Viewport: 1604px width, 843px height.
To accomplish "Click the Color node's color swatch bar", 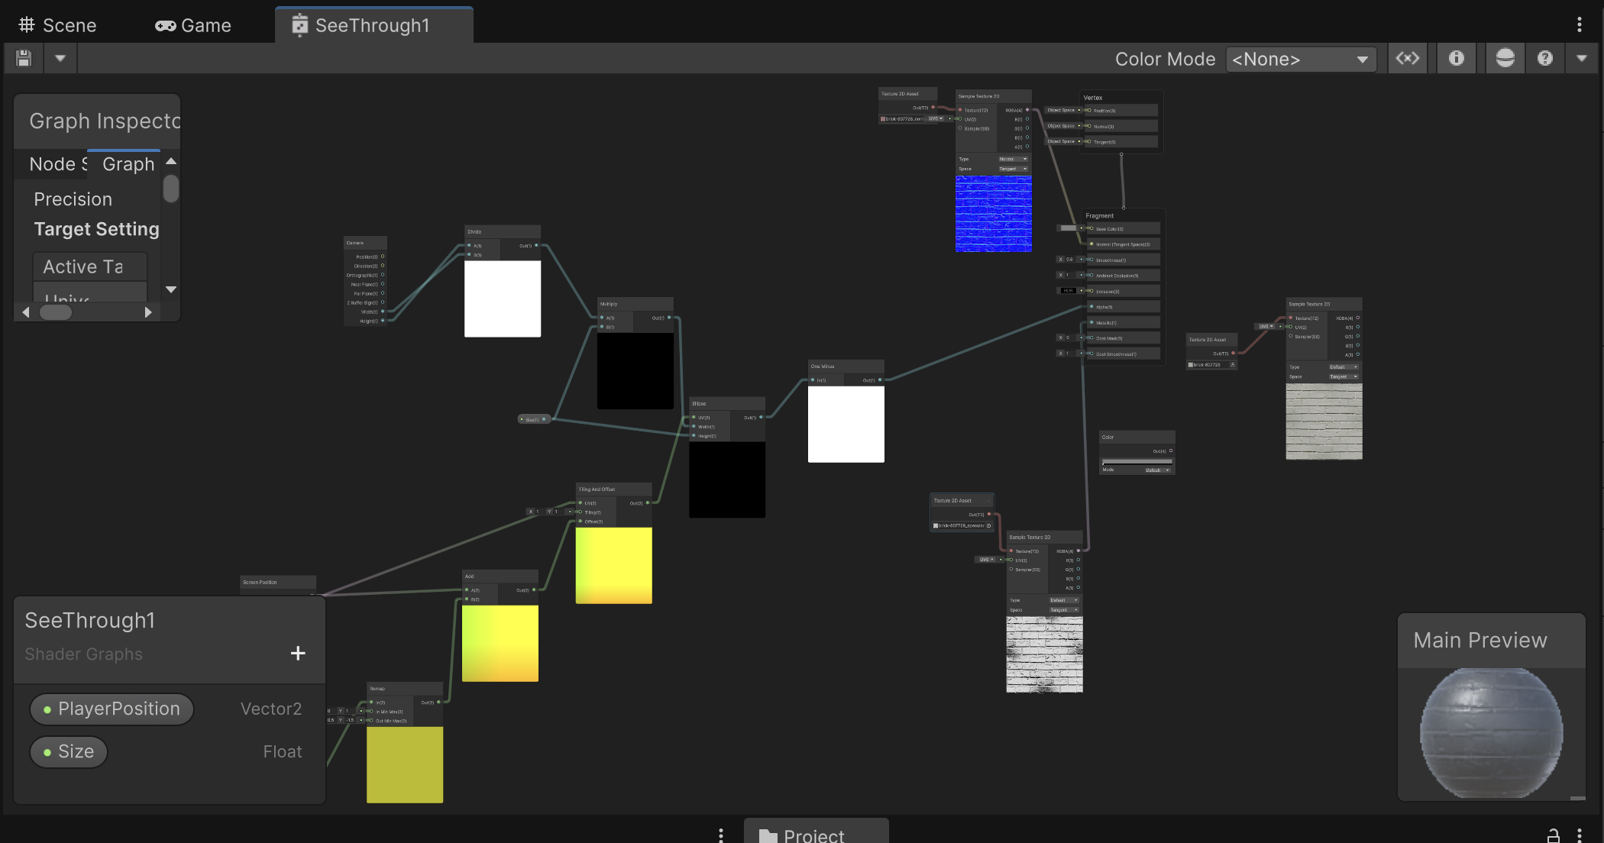I will [x=1137, y=461].
